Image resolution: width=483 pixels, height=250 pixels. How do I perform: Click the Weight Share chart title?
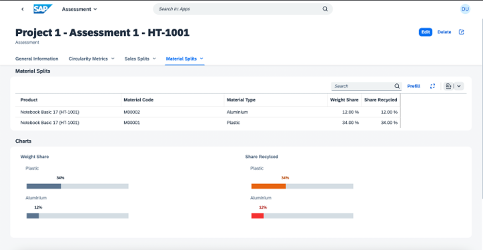point(35,157)
